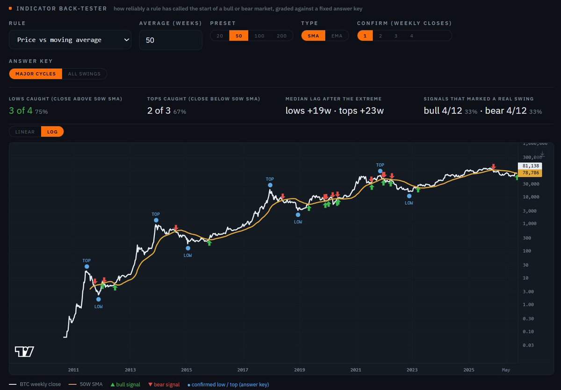
Task: Set confirm weekly closes to 2
Action: point(380,36)
